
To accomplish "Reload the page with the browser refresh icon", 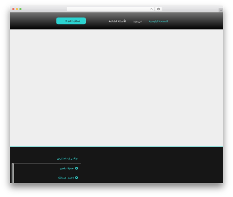I will [151, 9].
